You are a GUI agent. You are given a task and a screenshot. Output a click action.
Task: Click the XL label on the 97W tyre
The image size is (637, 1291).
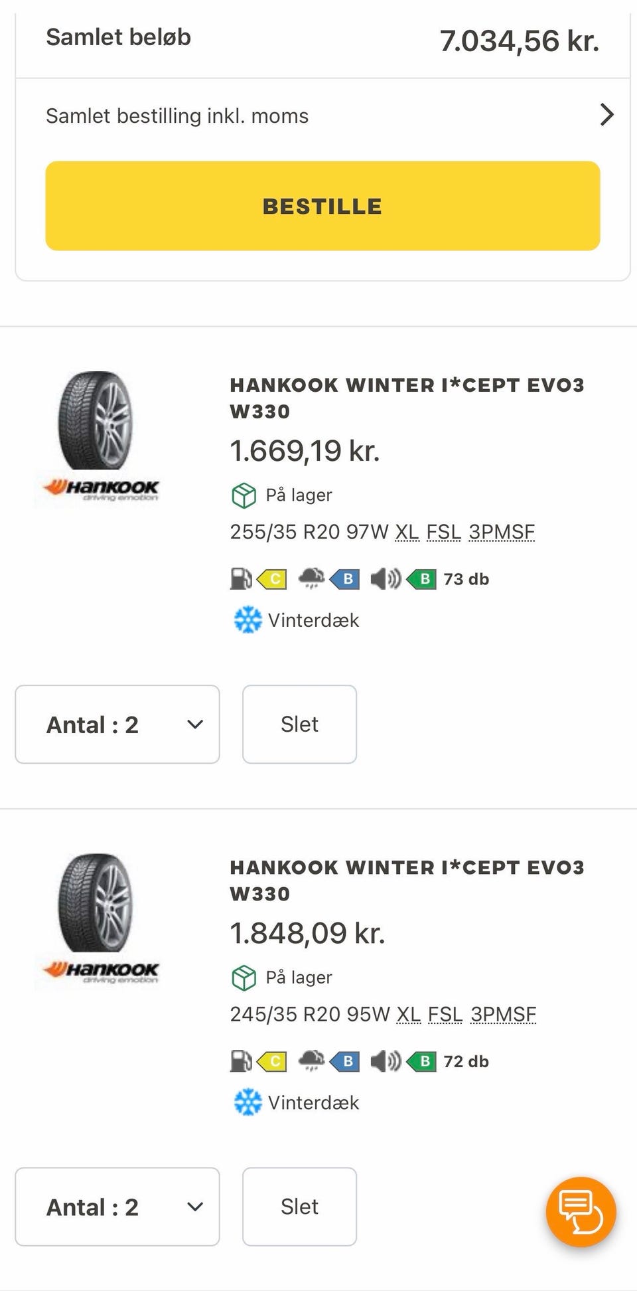[407, 532]
